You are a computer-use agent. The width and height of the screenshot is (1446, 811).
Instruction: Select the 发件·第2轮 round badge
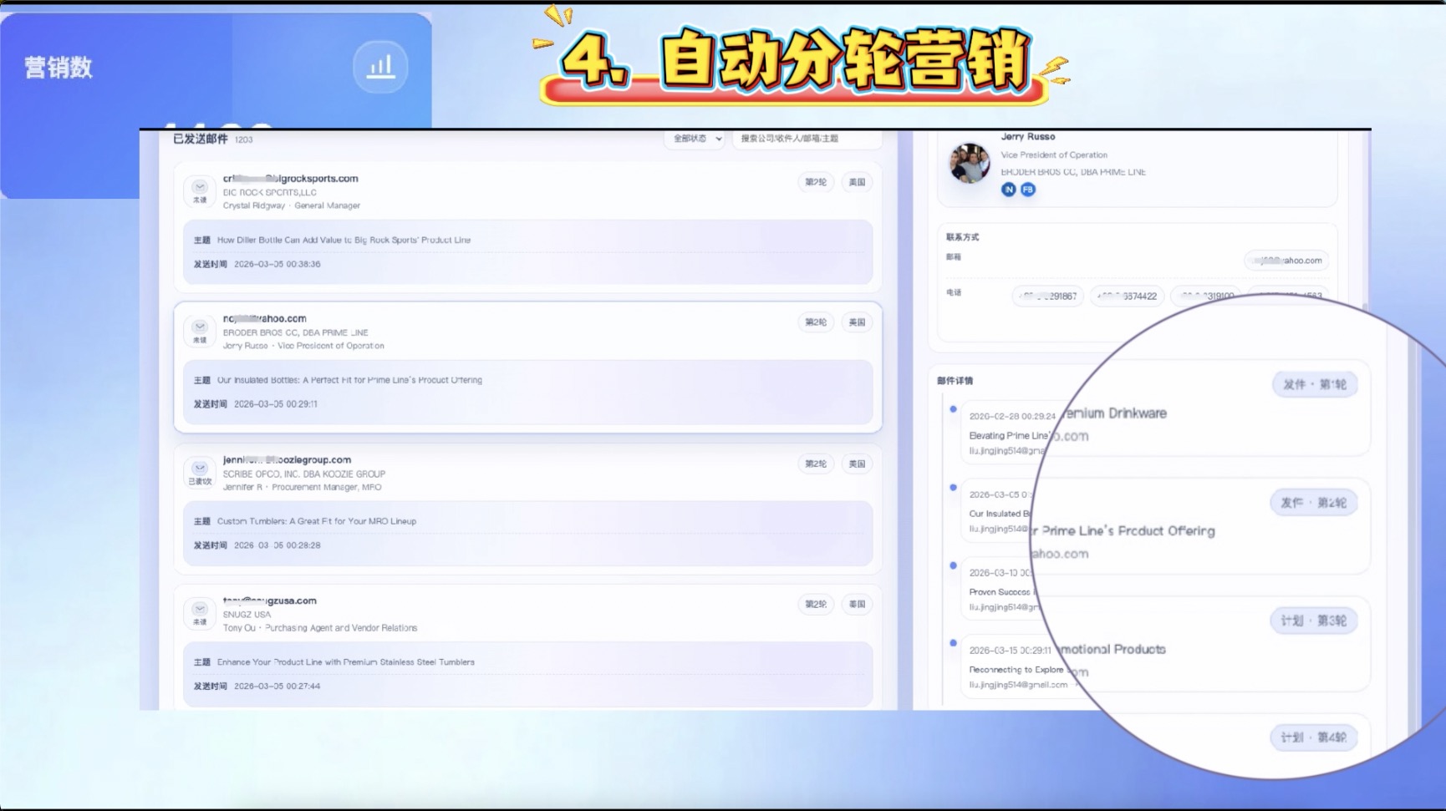pos(1313,503)
